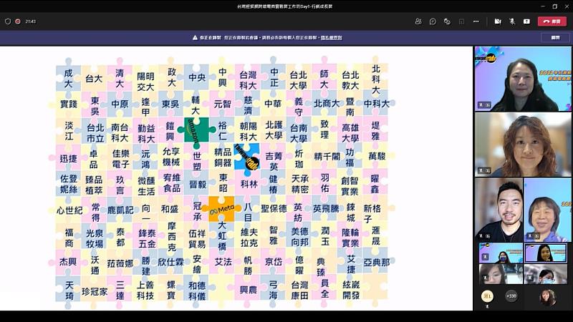Click the 中華 puzzle piece
The height and width of the screenshot is (322, 573).
(273, 104)
